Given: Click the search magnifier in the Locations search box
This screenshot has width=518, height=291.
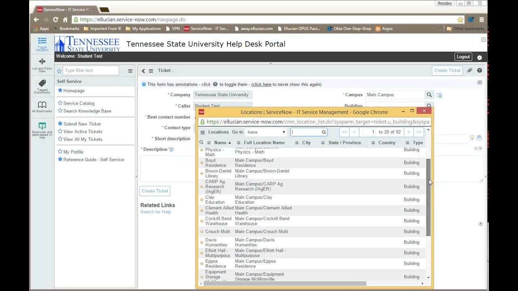Looking at the screenshot, I should [324, 132].
